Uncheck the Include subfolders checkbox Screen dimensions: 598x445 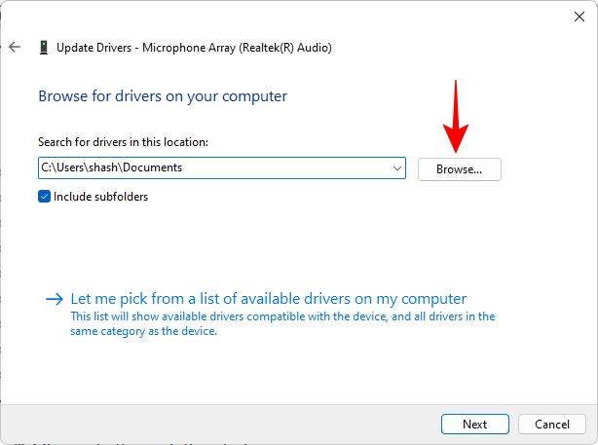tap(44, 197)
